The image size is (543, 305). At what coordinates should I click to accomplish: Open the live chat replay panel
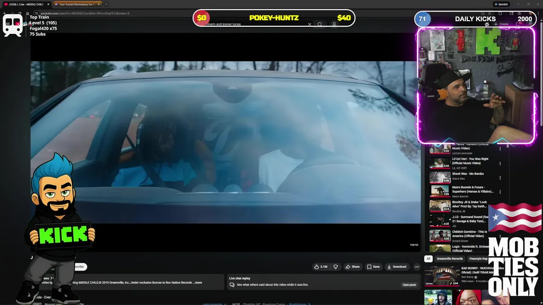tap(409, 285)
